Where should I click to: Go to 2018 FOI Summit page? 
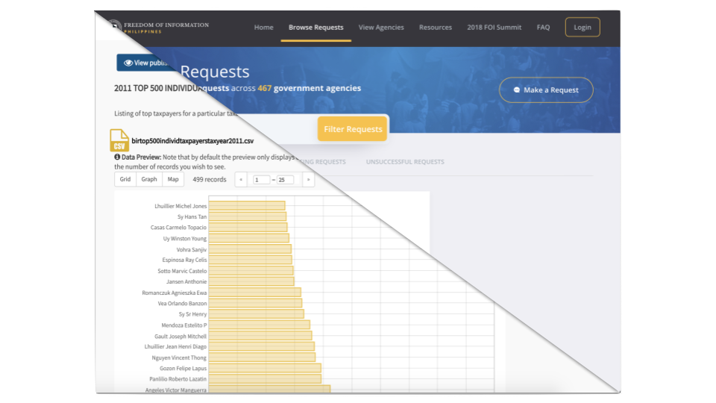pos(494,28)
